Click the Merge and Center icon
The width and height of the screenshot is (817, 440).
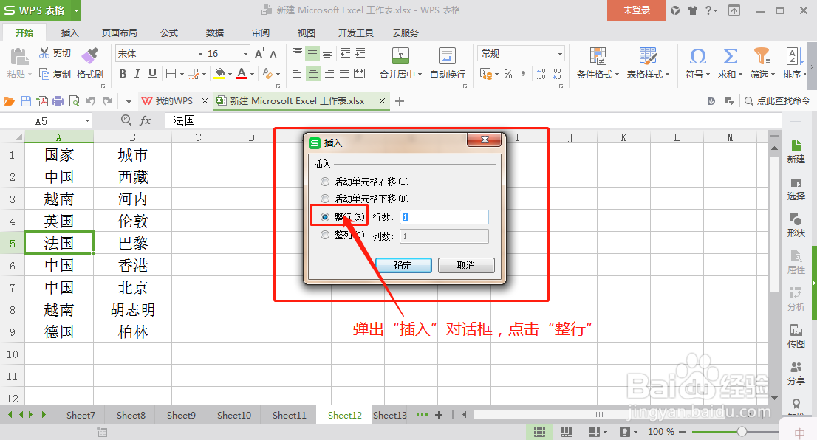(x=400, y=55)
